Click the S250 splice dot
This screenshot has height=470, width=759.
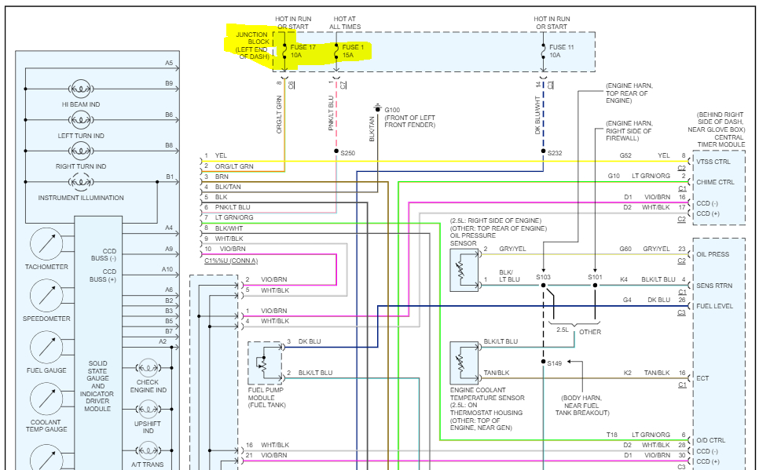[336, 151]
